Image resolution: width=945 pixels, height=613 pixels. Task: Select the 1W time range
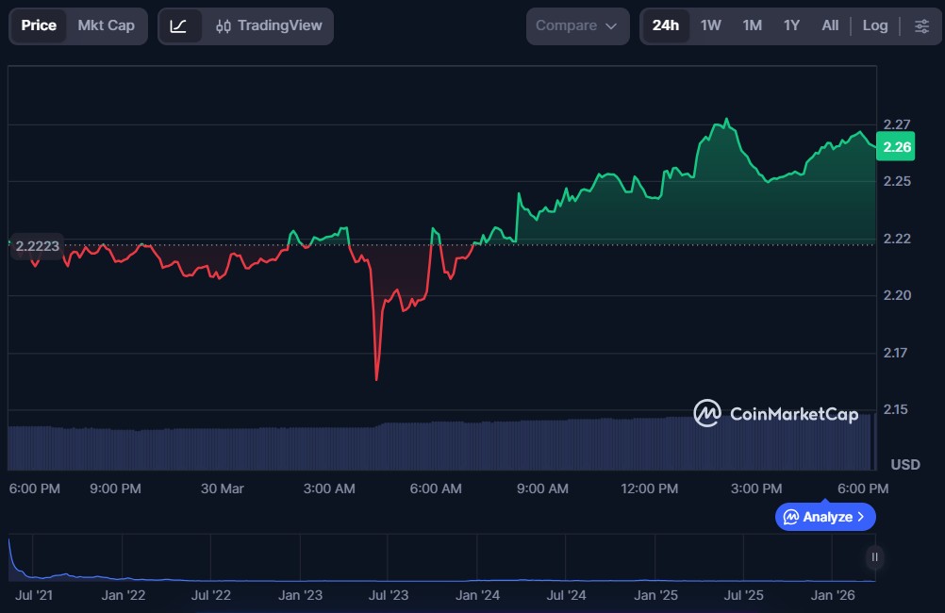pyautogui.click(x=710, y=26)
